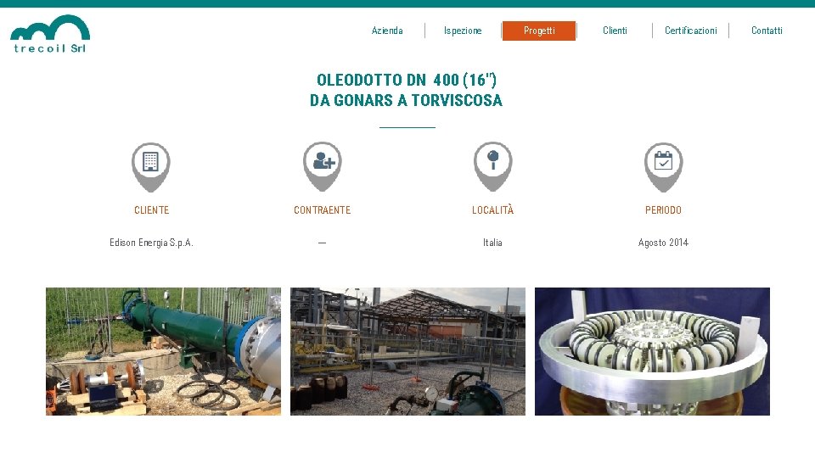Open the Contatti link
The width and height of the screenshot is (815, 458).
(767, 31)
